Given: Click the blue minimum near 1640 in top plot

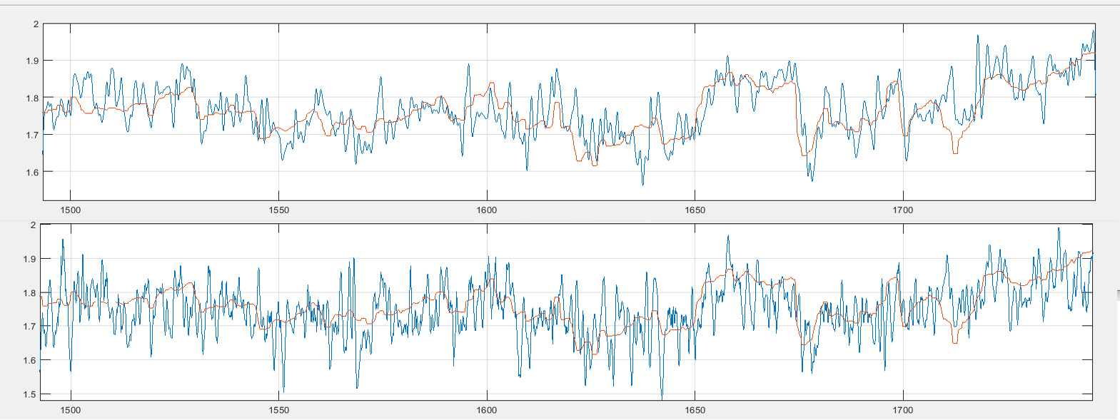Looking at the screenshot, I should [x=642, y=185].
